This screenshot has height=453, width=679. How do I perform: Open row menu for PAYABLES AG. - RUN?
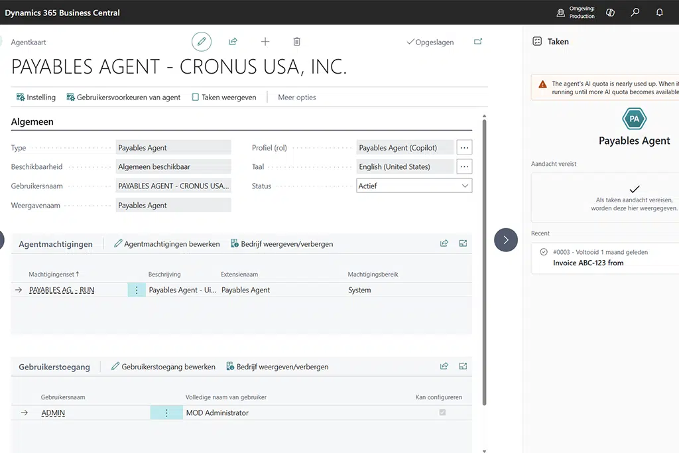pos(137,290)
